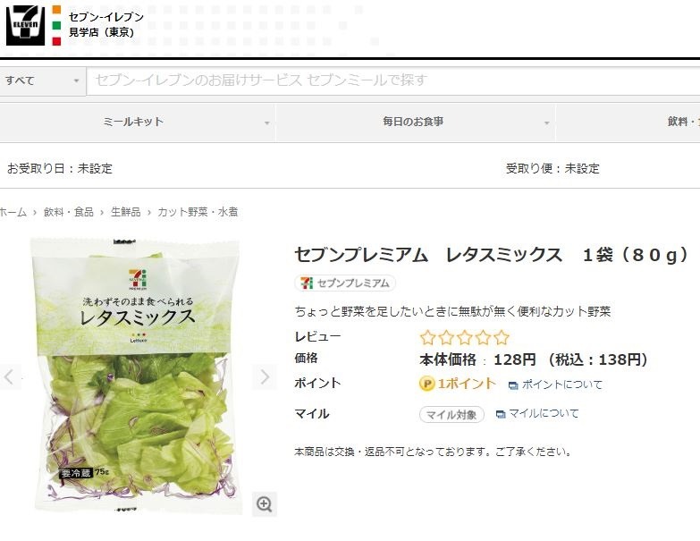Viewport: 700px width, 541px height.
Task: Click the first review star
Action: click(427, 337)
